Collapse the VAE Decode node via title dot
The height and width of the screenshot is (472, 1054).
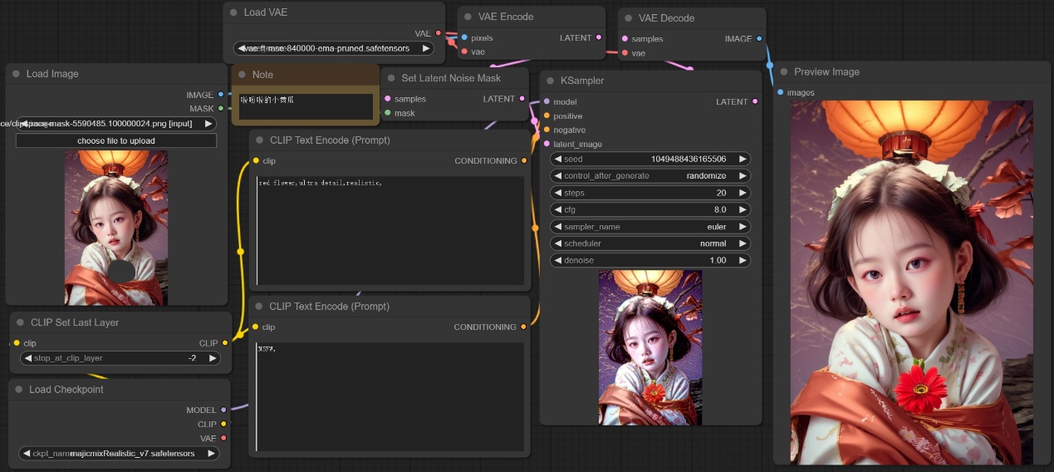pos(628,18)
